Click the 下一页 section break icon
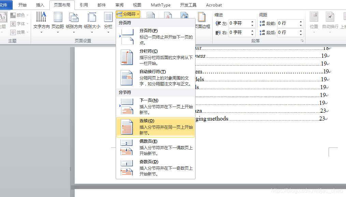346x197 pixels. 127,106
